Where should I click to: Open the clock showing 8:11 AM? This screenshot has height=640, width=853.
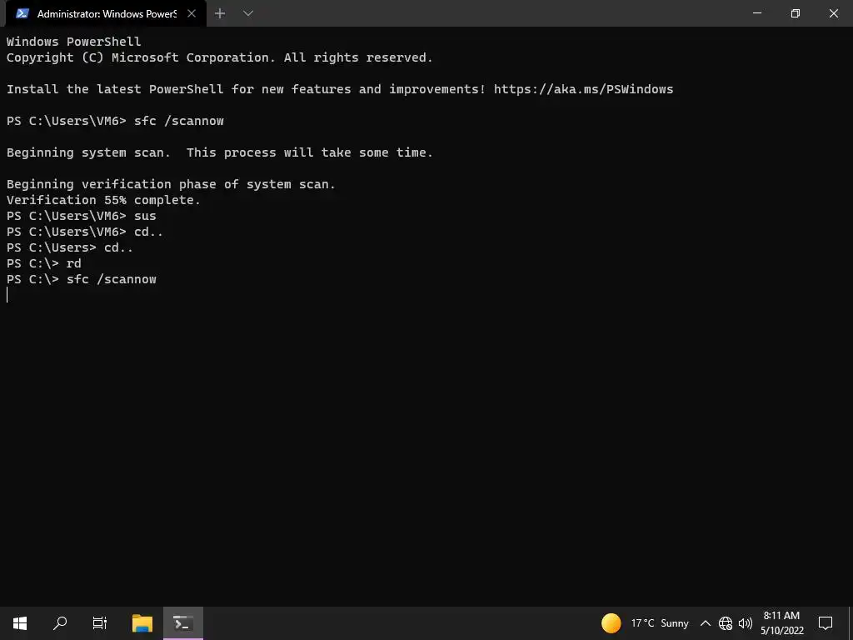coord(781,623)
